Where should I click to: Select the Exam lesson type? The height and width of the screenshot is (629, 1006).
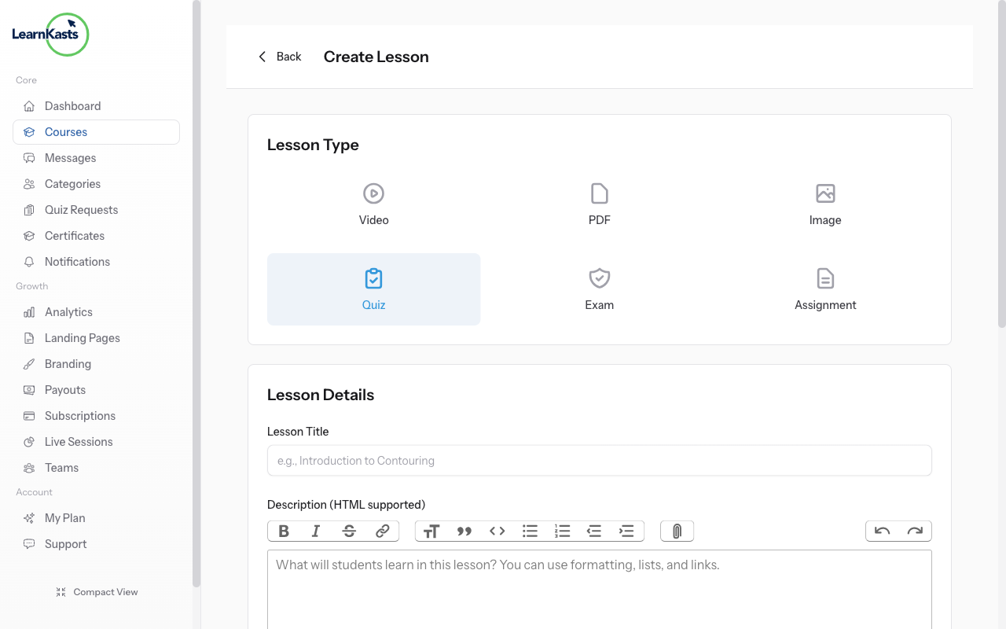[599, 289]
